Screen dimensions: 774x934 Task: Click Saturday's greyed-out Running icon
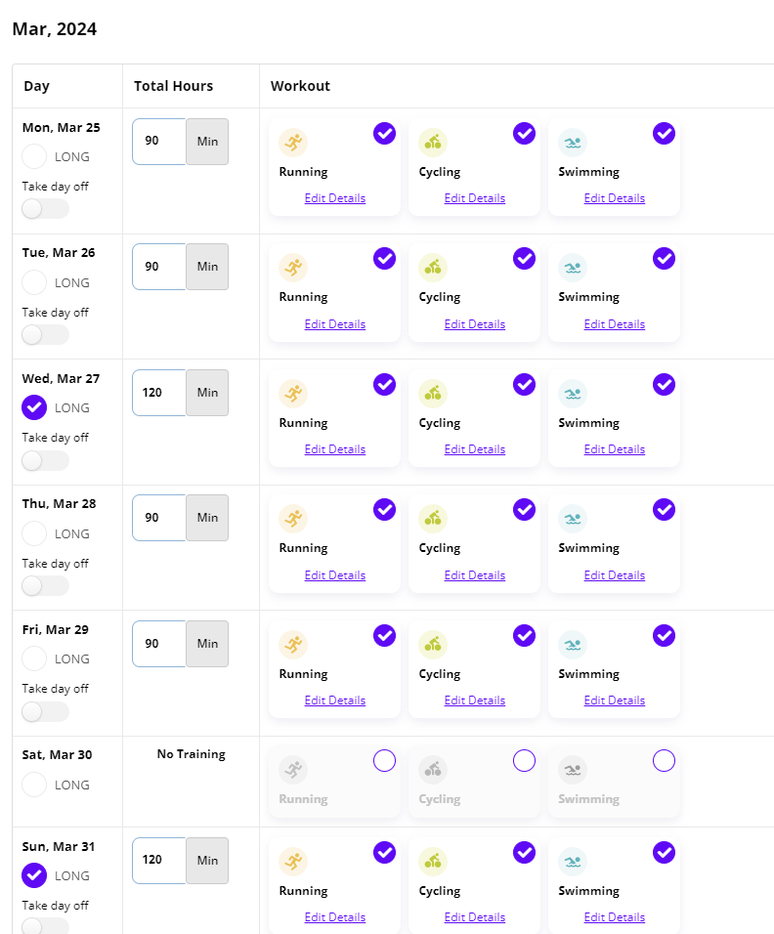[x=293, y=770]
